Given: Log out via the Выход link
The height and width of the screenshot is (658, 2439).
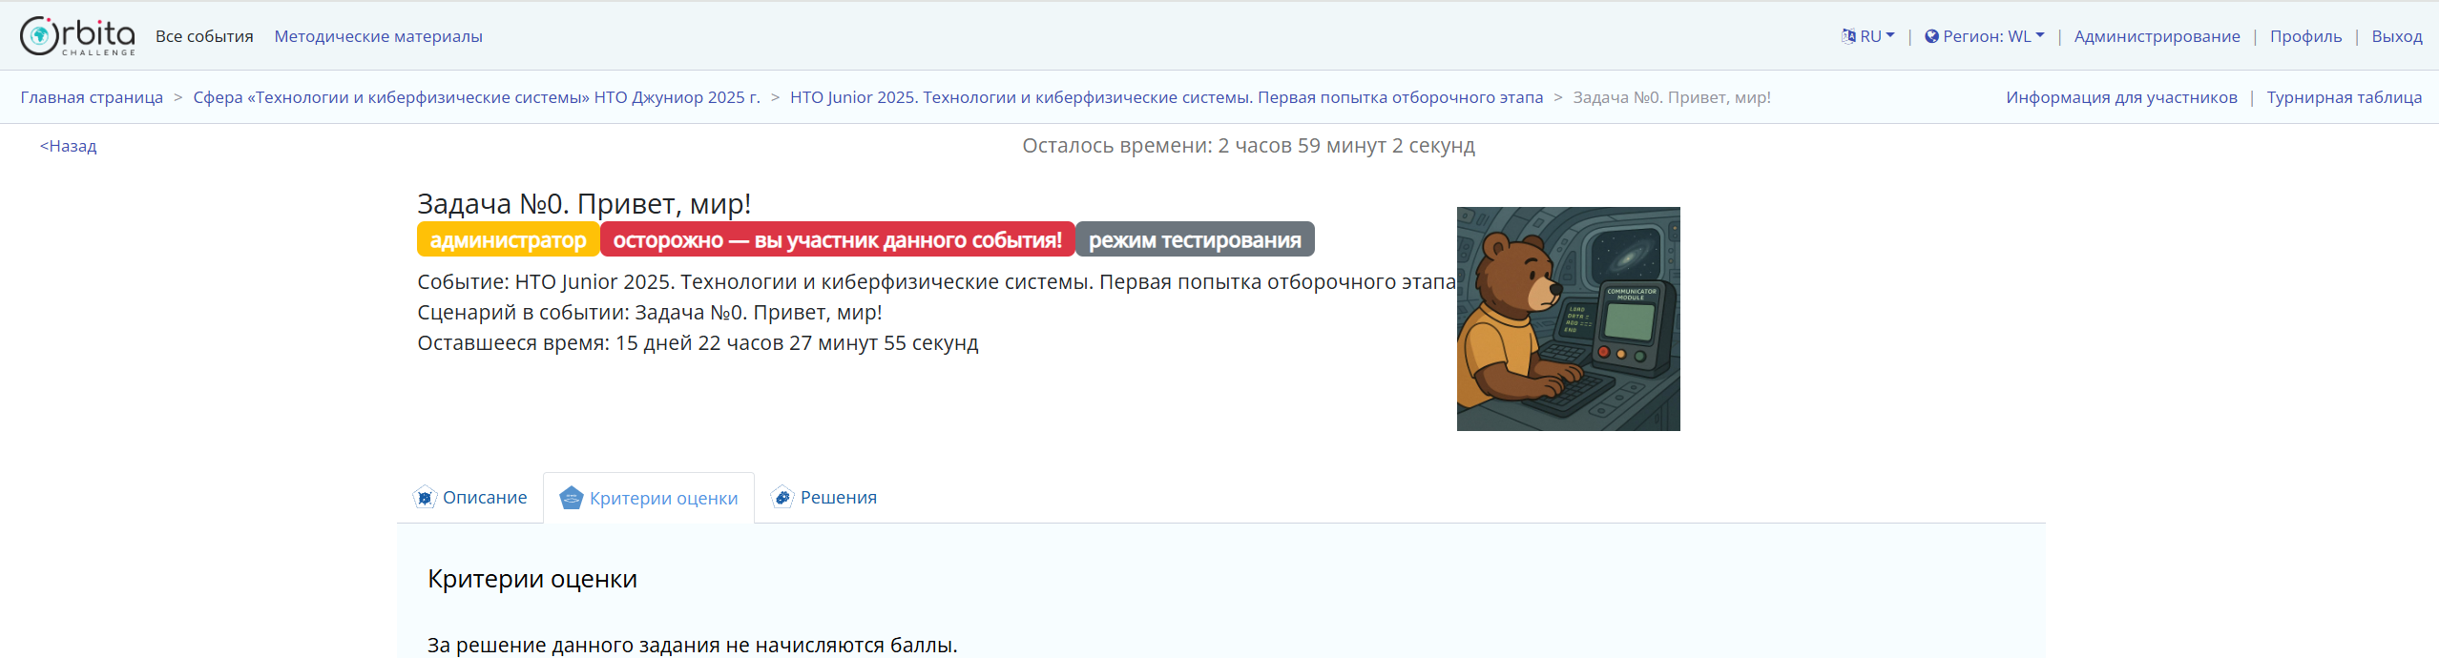Looking at the screenshot, I should point(2396,36).
